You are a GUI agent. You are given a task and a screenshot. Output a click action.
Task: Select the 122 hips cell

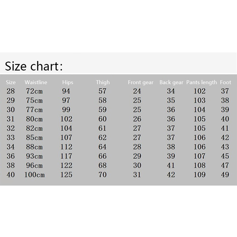[x=66, y=165]
